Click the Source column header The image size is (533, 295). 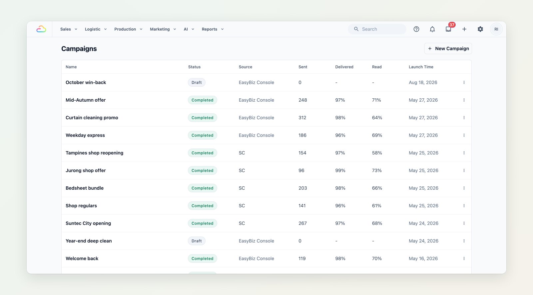pyautogui.click(x=246, y=67)
